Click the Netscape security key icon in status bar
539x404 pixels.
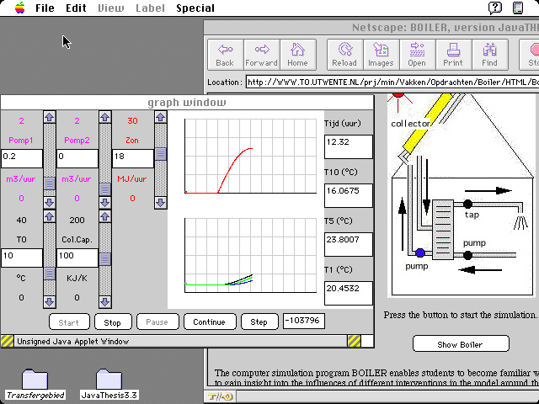point(221,397)
